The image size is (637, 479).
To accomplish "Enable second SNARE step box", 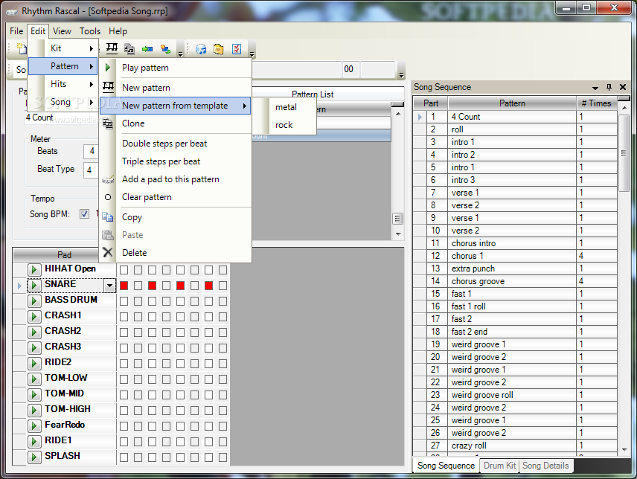I will [138, 286].
